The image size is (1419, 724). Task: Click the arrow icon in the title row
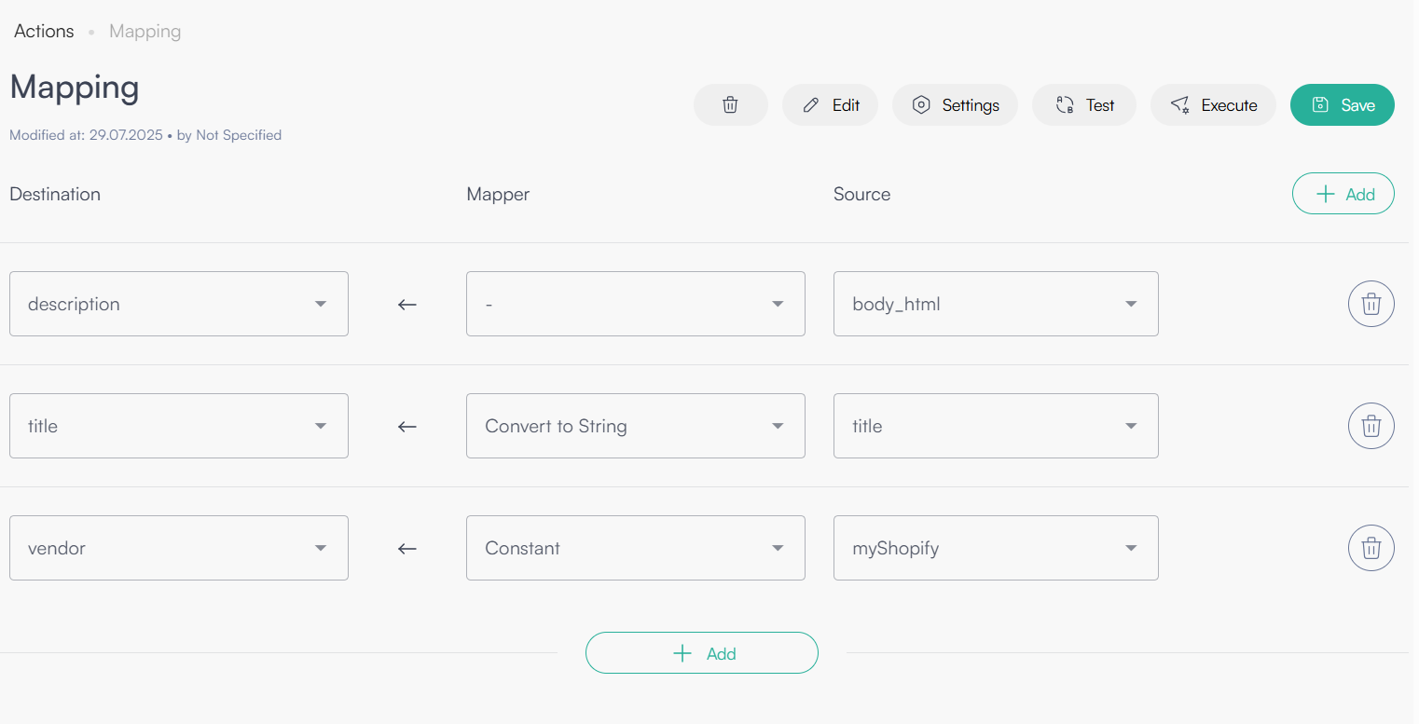(x=406, y=427)
